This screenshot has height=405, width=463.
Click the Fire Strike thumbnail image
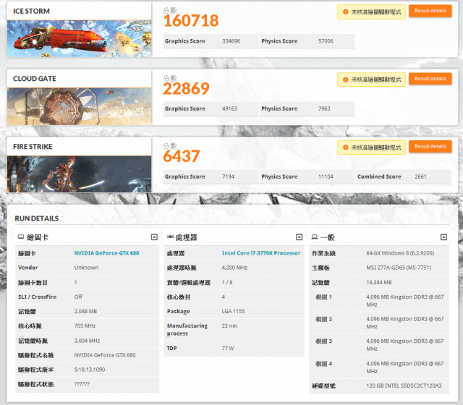(79, 174)
